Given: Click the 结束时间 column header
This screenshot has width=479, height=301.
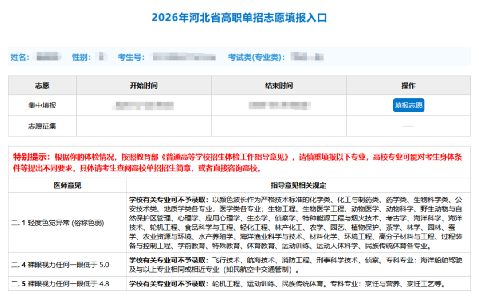Looking at the screenshot, I should pyautogui.click(x=279, y=85).
